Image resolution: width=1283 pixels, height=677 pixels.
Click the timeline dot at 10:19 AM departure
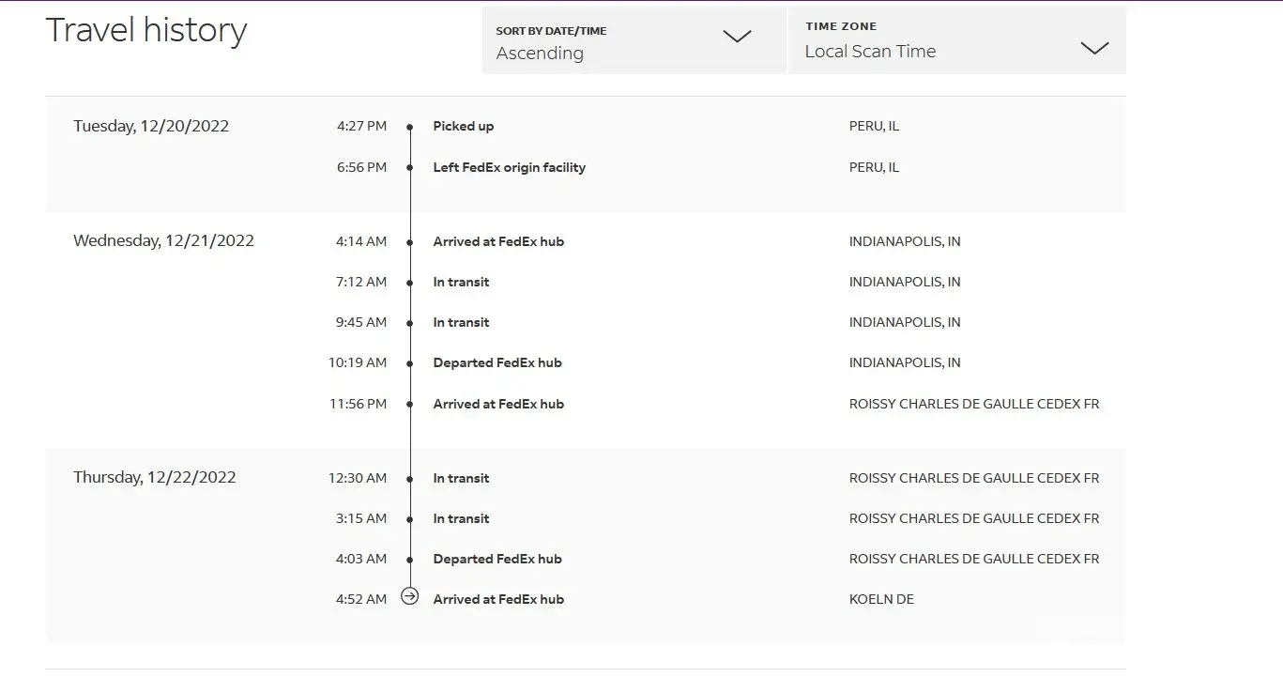tap(410, 363)
